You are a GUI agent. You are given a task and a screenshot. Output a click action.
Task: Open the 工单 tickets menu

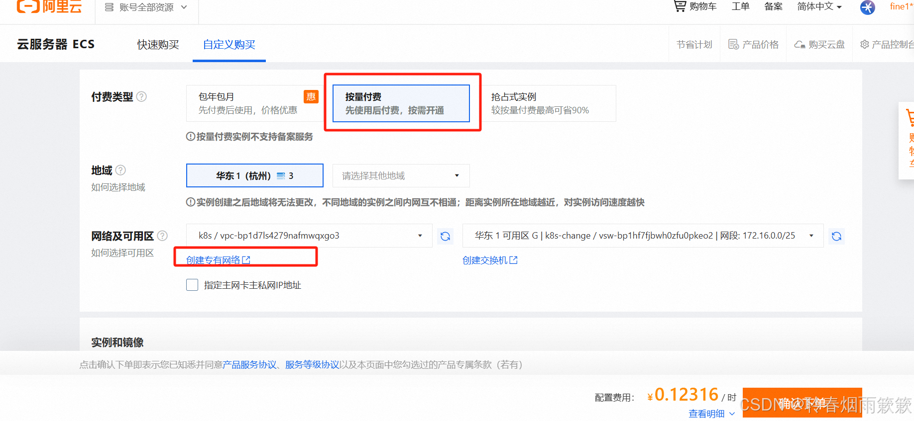tap(740, 6)
